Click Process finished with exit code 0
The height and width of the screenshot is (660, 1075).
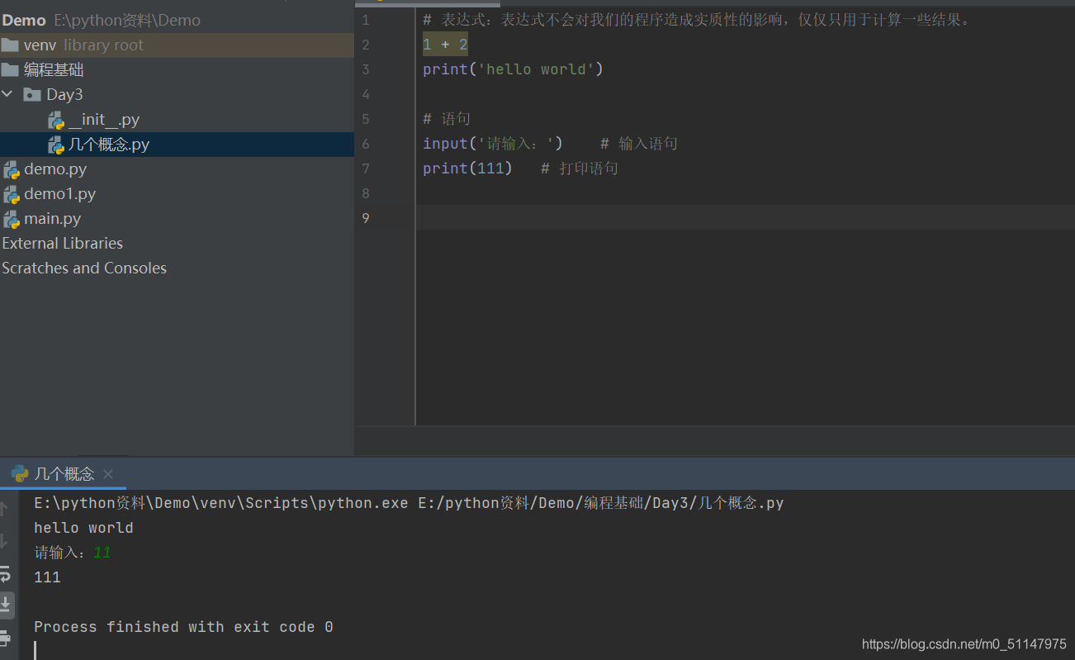coord(183,627)
